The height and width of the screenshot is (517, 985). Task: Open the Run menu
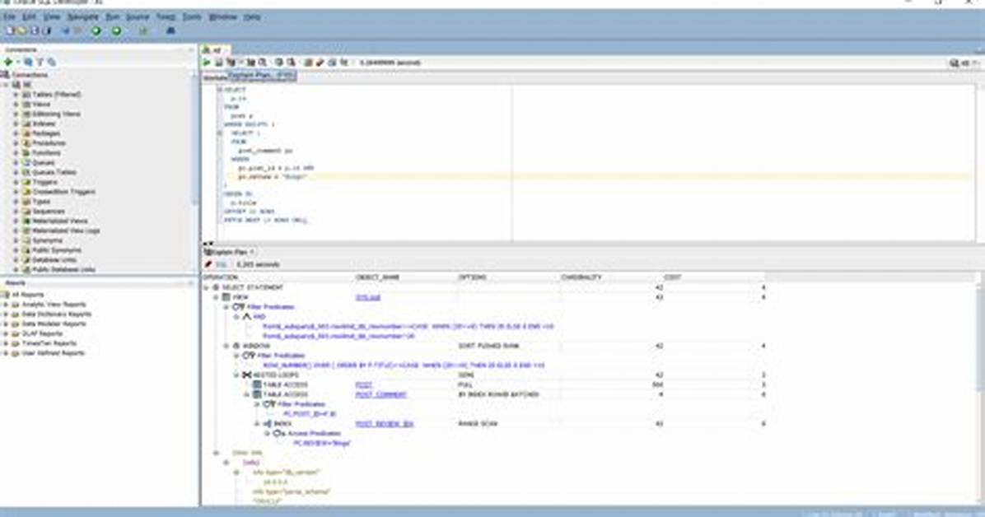coord(113,17)
